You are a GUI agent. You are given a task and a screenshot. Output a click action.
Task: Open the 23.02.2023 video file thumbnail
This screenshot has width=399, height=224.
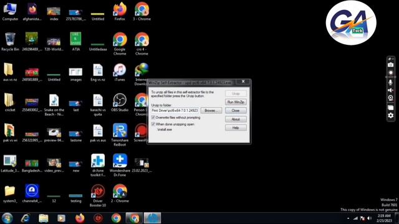pos(142,165)
